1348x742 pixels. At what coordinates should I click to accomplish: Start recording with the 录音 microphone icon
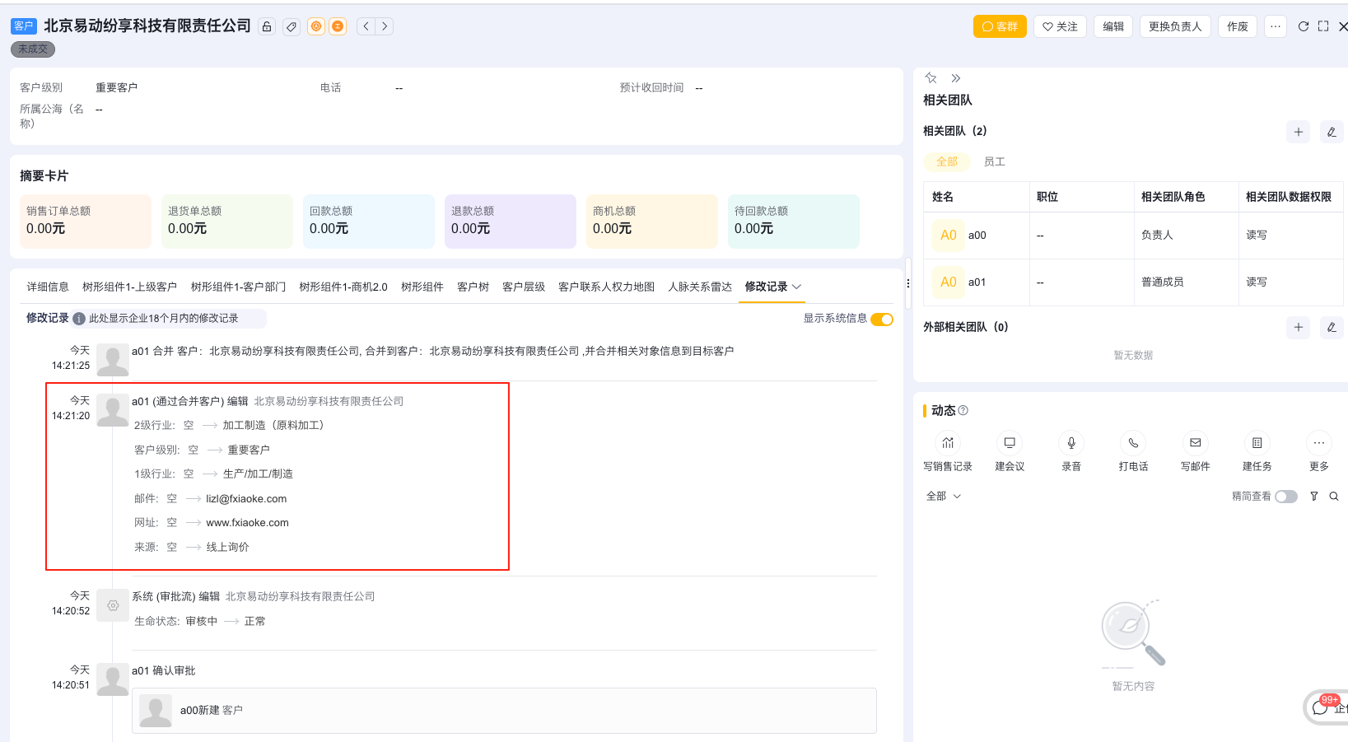[1071, 443]
